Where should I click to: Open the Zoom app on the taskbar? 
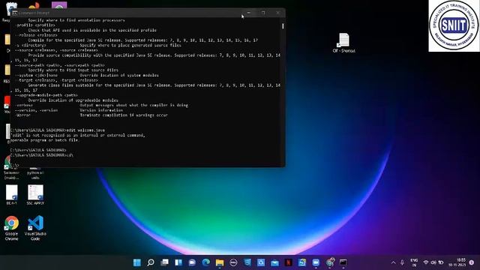pyautogui.click(x=316, y=262)
